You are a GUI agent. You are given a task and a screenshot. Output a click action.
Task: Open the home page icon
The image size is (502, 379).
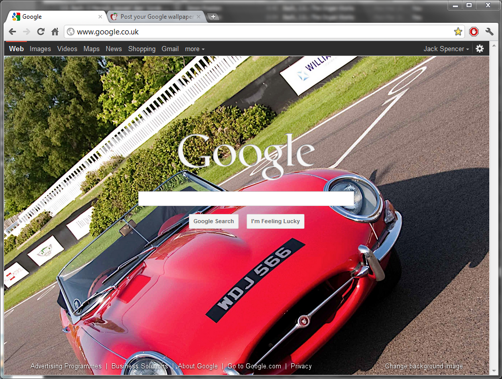point(55,32)
